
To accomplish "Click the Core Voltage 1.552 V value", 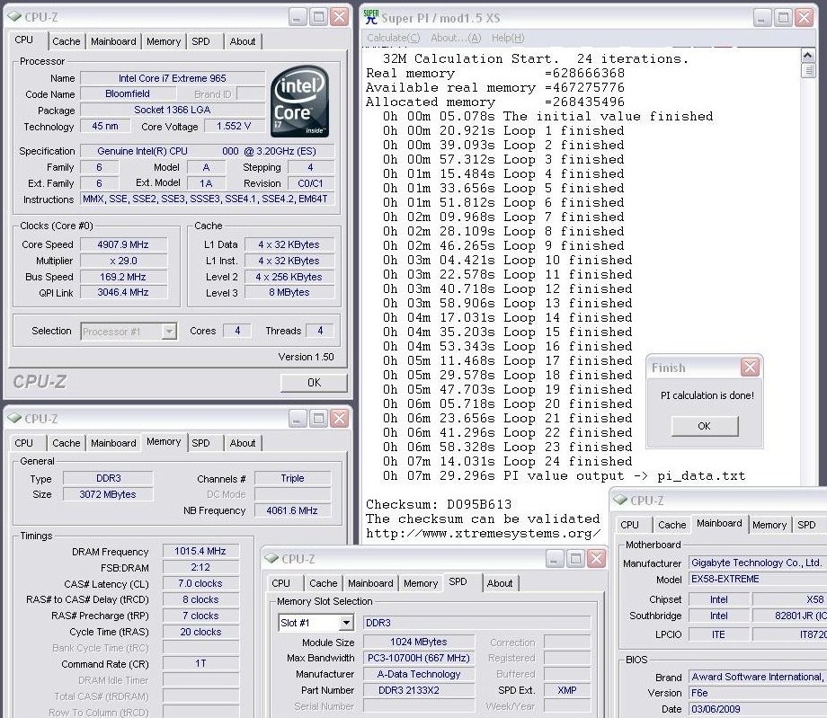I will pos(235,126).
